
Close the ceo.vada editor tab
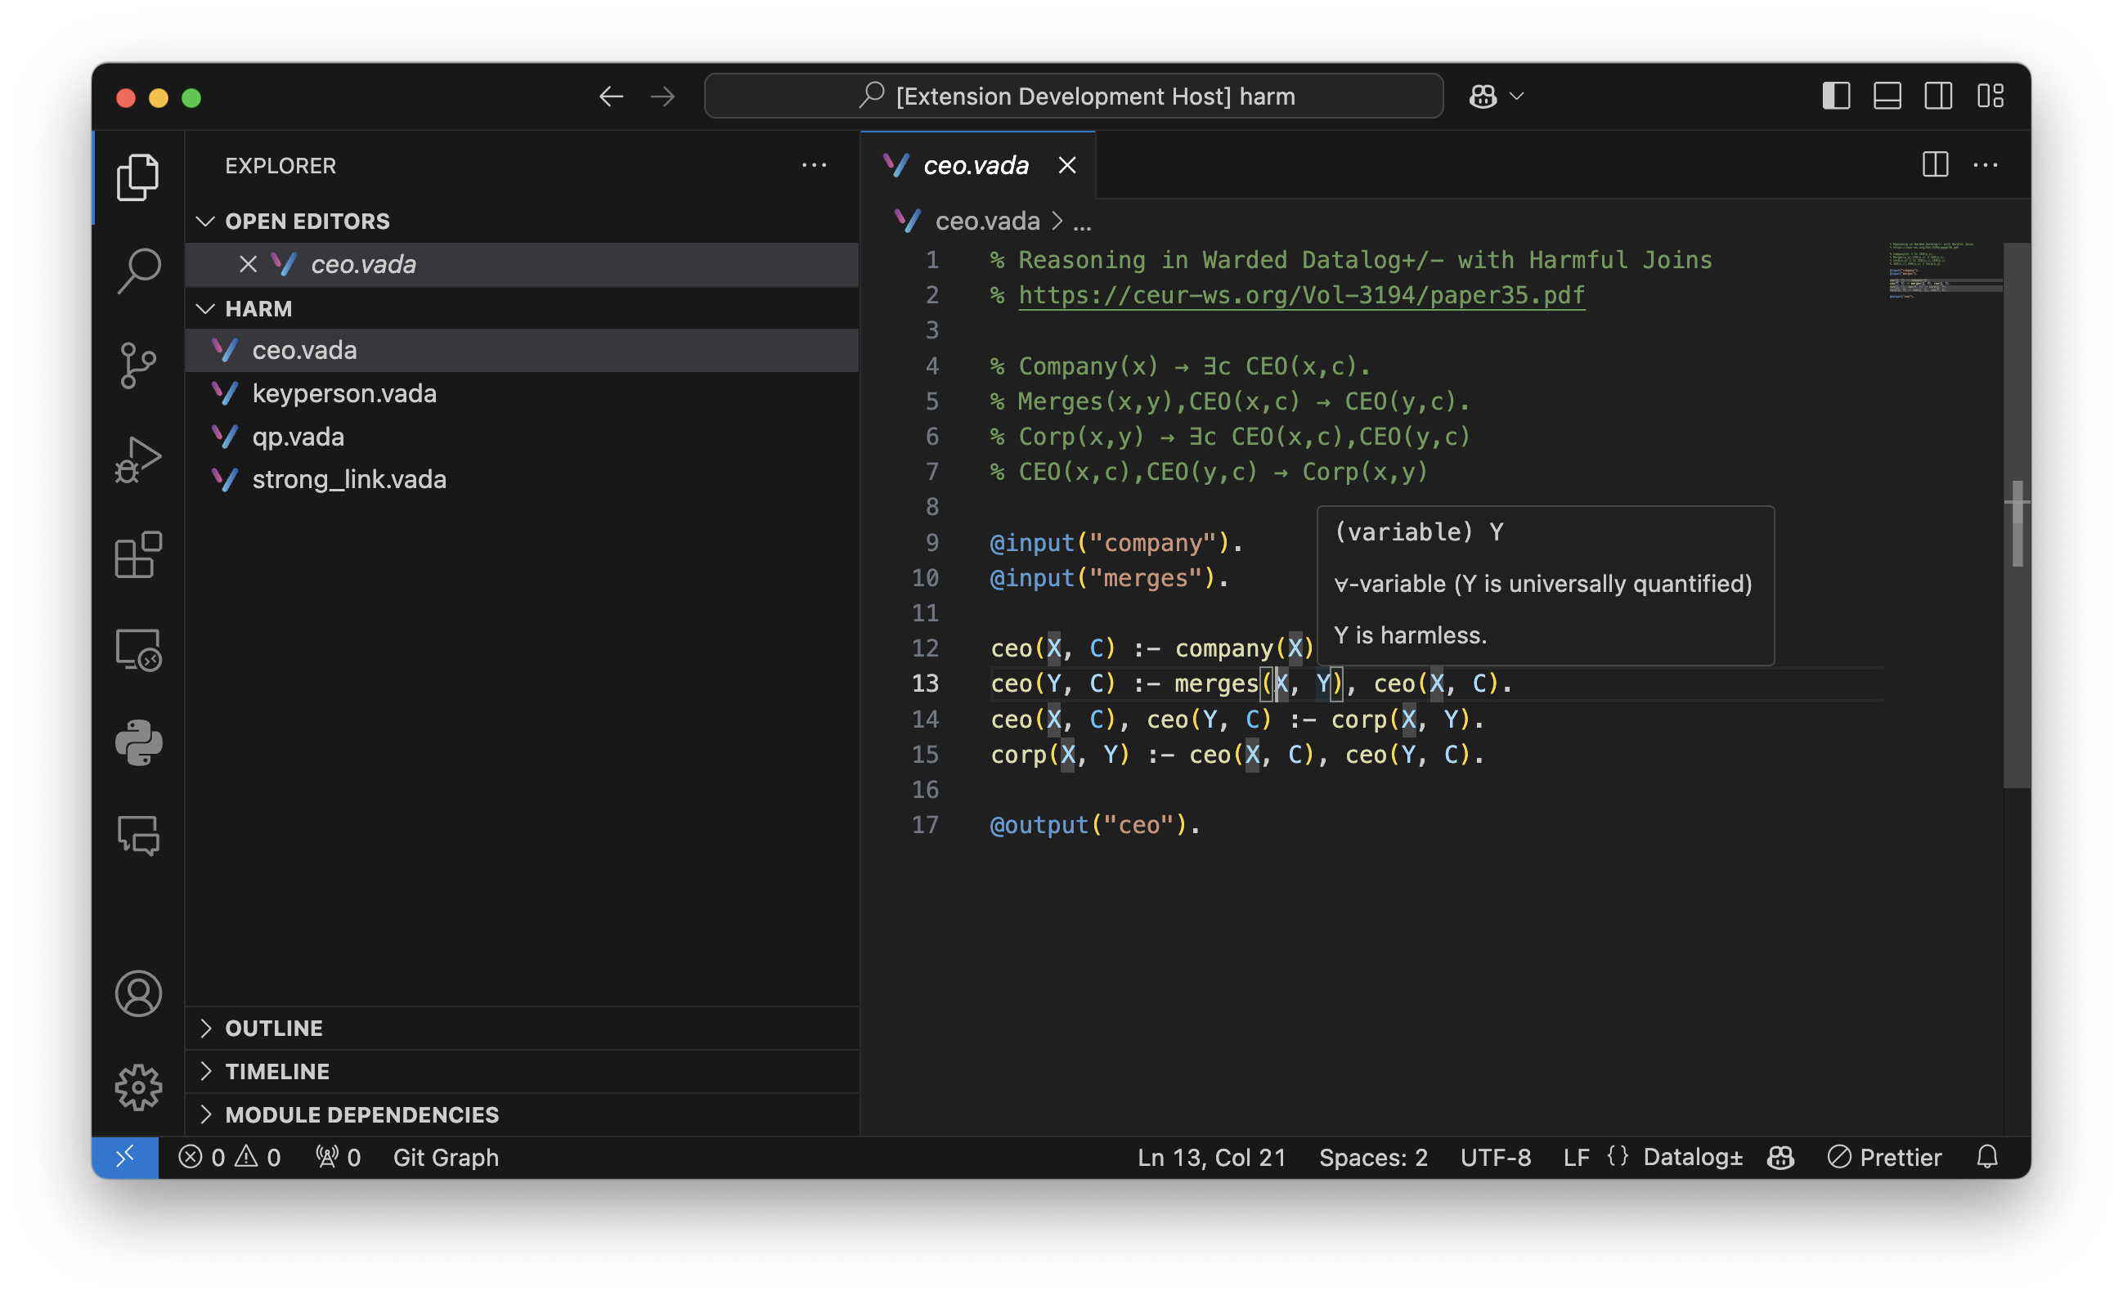point(1066,165)
